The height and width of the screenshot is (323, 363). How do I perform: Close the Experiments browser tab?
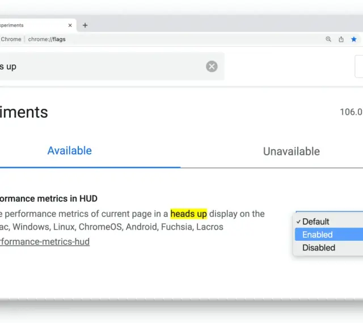click(70, 25)
